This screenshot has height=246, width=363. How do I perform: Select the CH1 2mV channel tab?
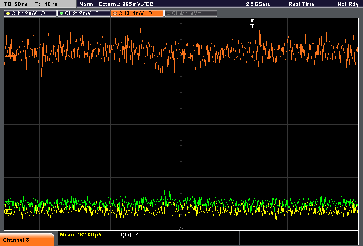pyautogui.click(x=30, y=13)
